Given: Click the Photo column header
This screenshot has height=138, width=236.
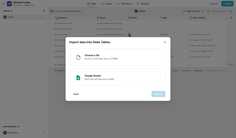Looking at the screenshot, I should pyautogui.click(x=142, y=18).
